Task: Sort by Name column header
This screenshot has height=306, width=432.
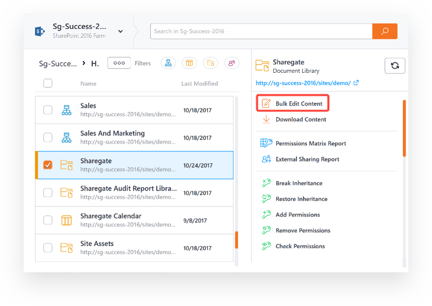Action: point(88,83)
